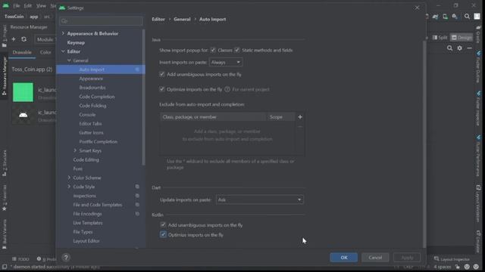Image resolution: width=485 pixels, height=272 pixels.
Task: Toggle Static methods and fields checkbox
Action: point(237,50)
